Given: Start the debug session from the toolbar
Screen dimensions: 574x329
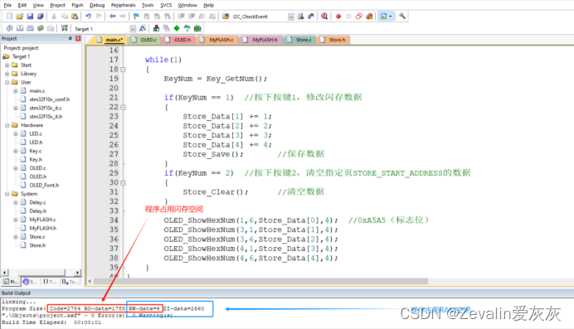Looking at the screenshot, I should pos(324,16).
